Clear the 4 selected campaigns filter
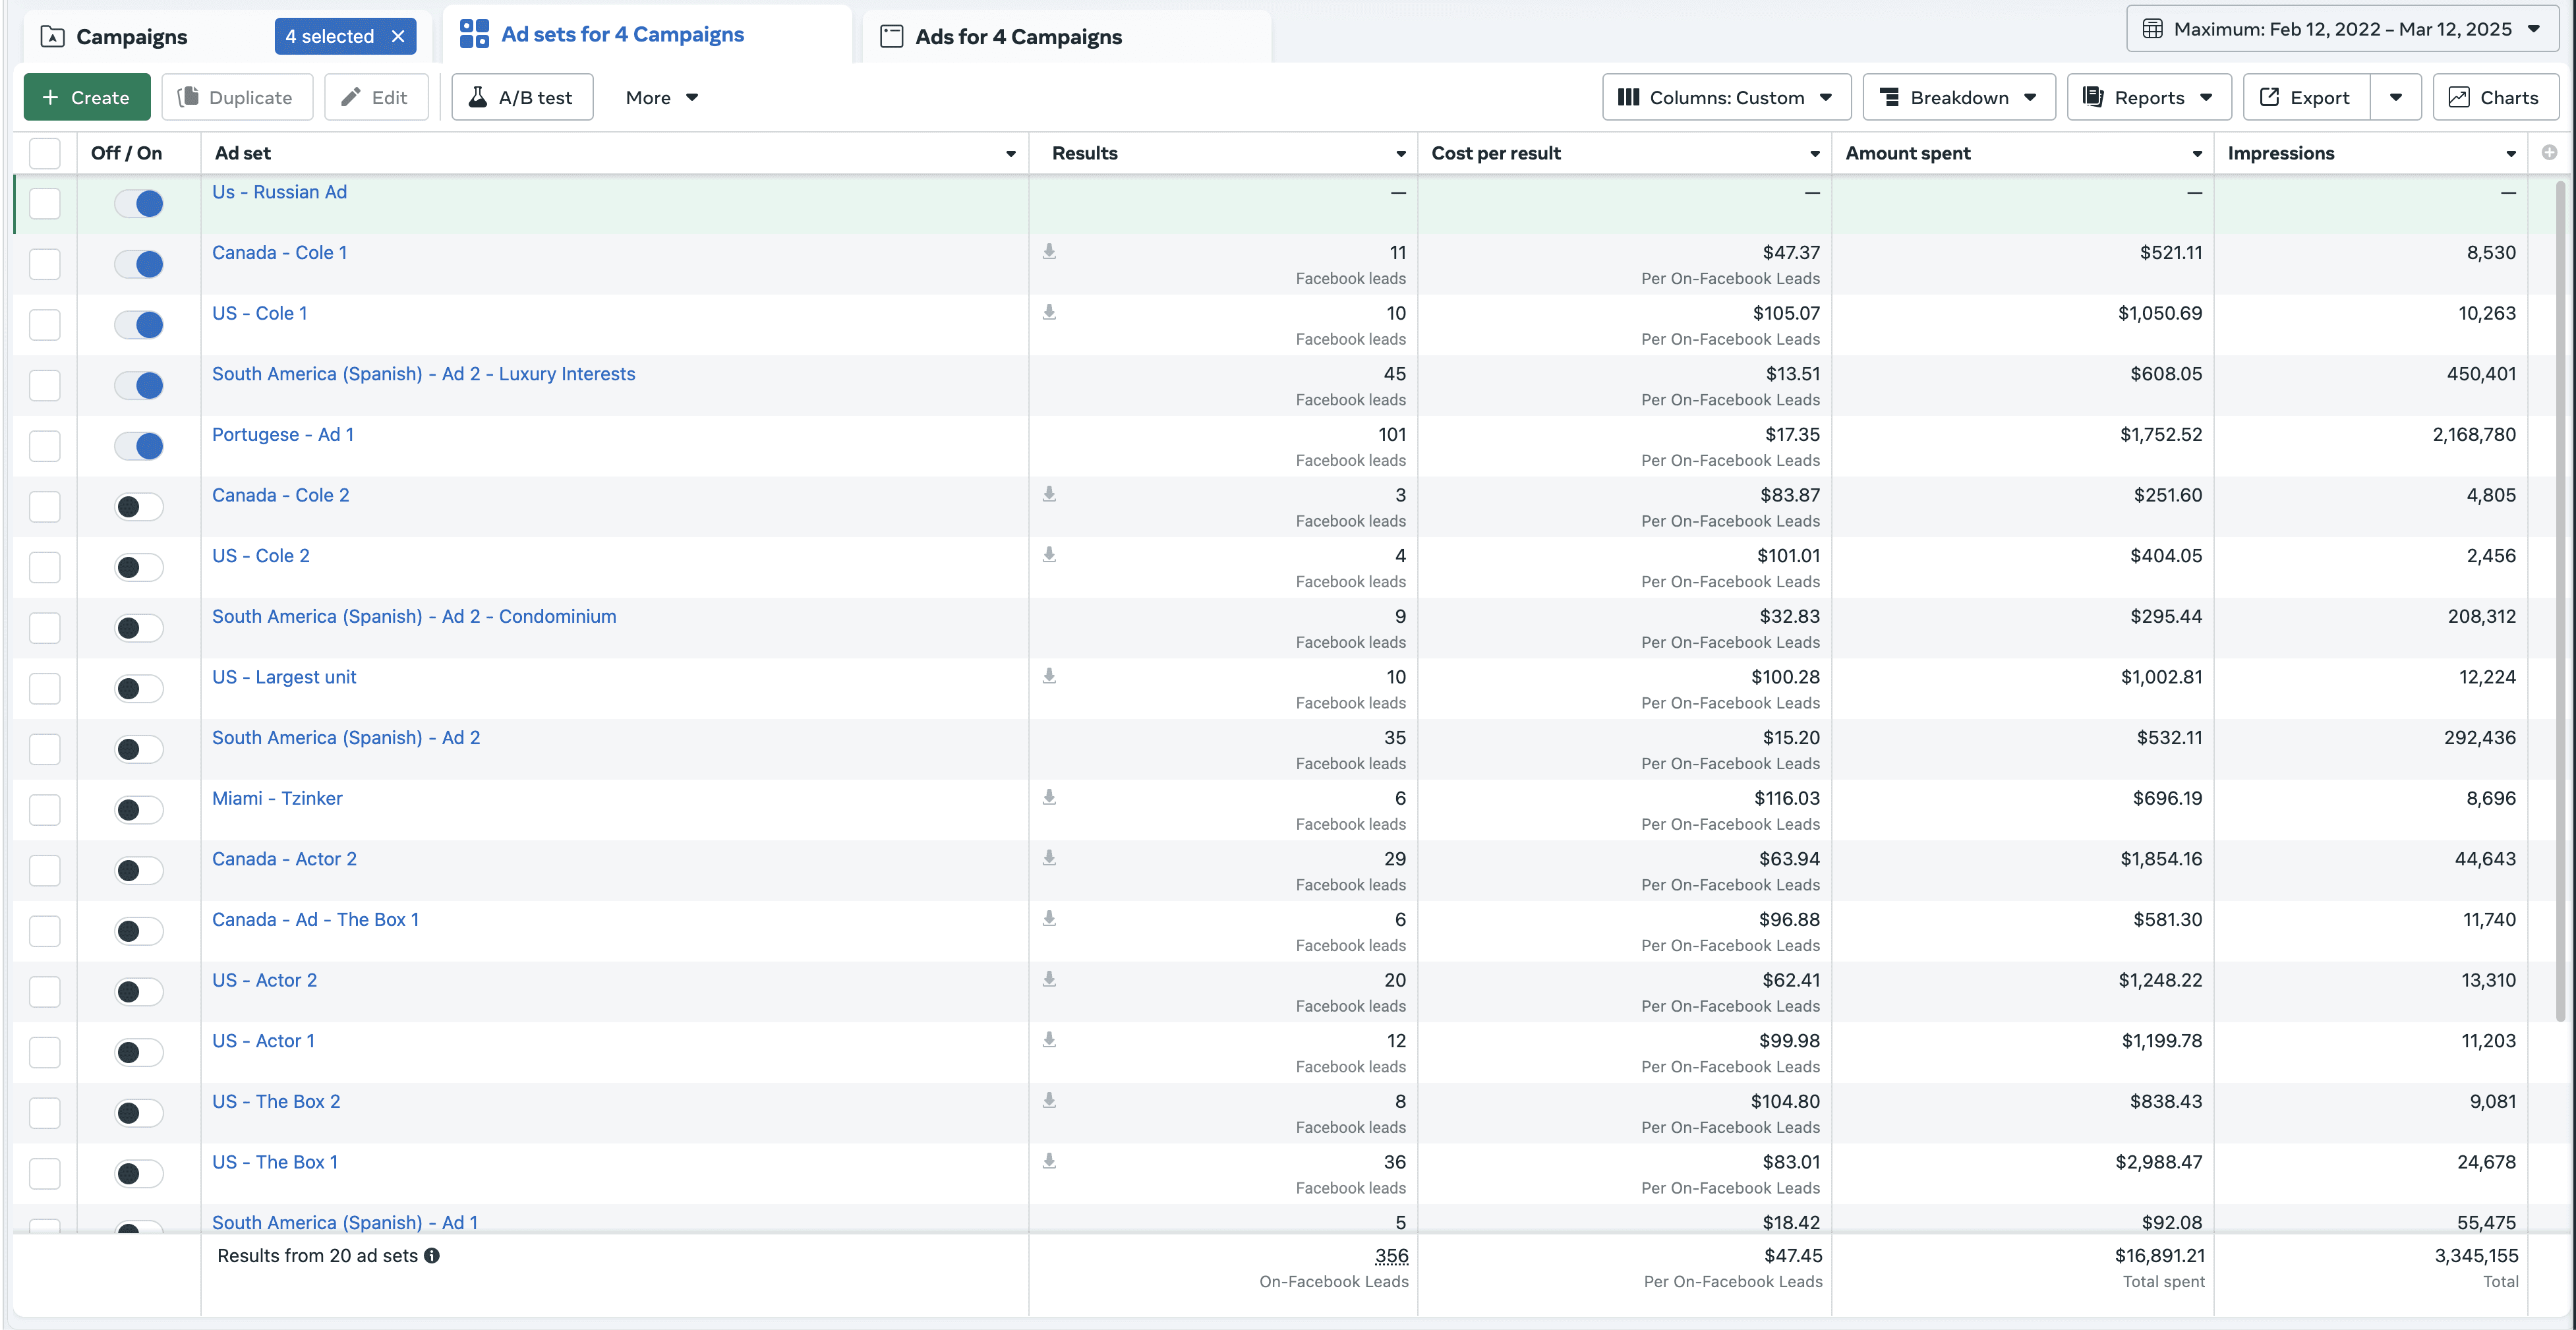 (398, 36)
